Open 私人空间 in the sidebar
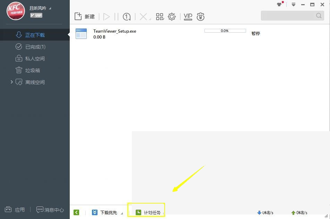 coord(35,59)
